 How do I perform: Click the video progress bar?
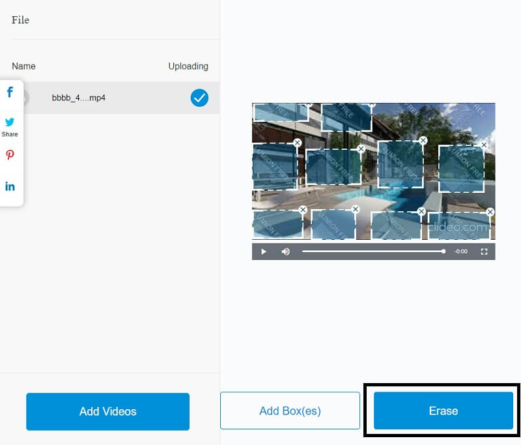pyautogui.click(x=371, y=251)
